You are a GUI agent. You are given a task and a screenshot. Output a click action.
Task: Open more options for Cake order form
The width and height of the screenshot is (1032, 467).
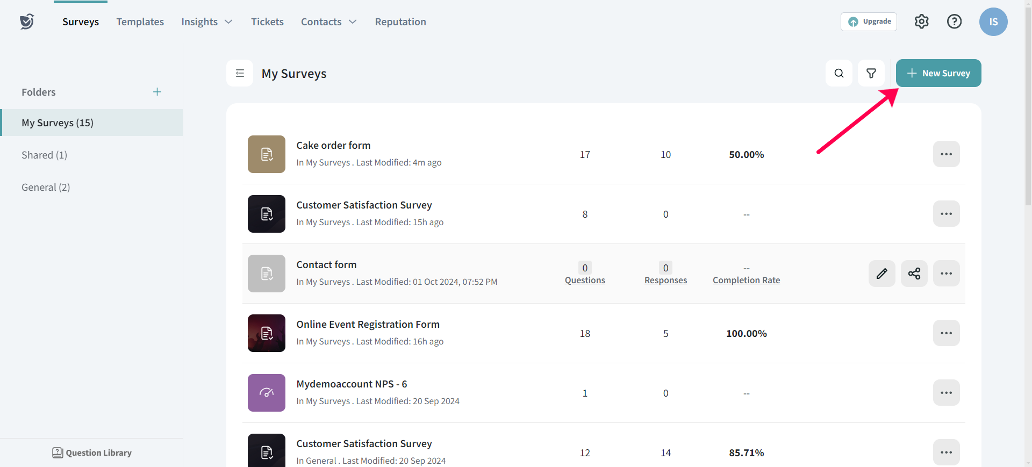946,154
